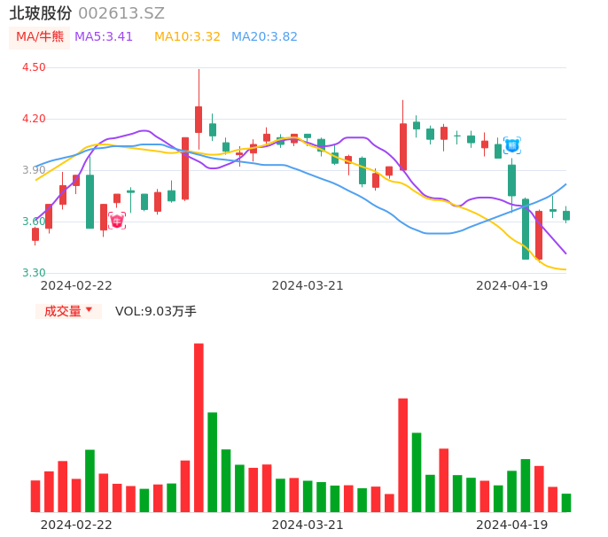Click the blue bear signal marker icon
608x537 pixels.
point(511,145)
